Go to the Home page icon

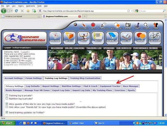pyautogui.click(x=28, y=11)
